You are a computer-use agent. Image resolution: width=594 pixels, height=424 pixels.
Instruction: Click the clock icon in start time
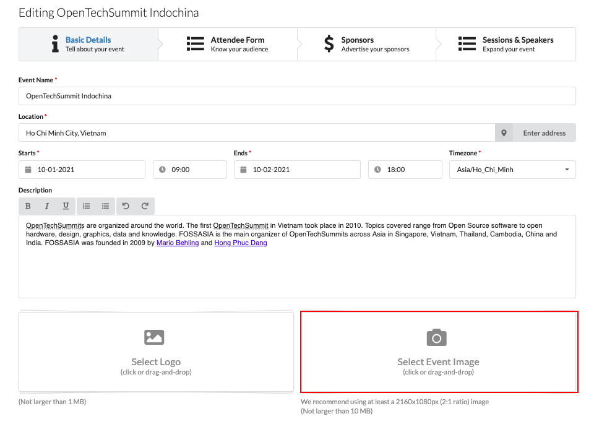162,170
